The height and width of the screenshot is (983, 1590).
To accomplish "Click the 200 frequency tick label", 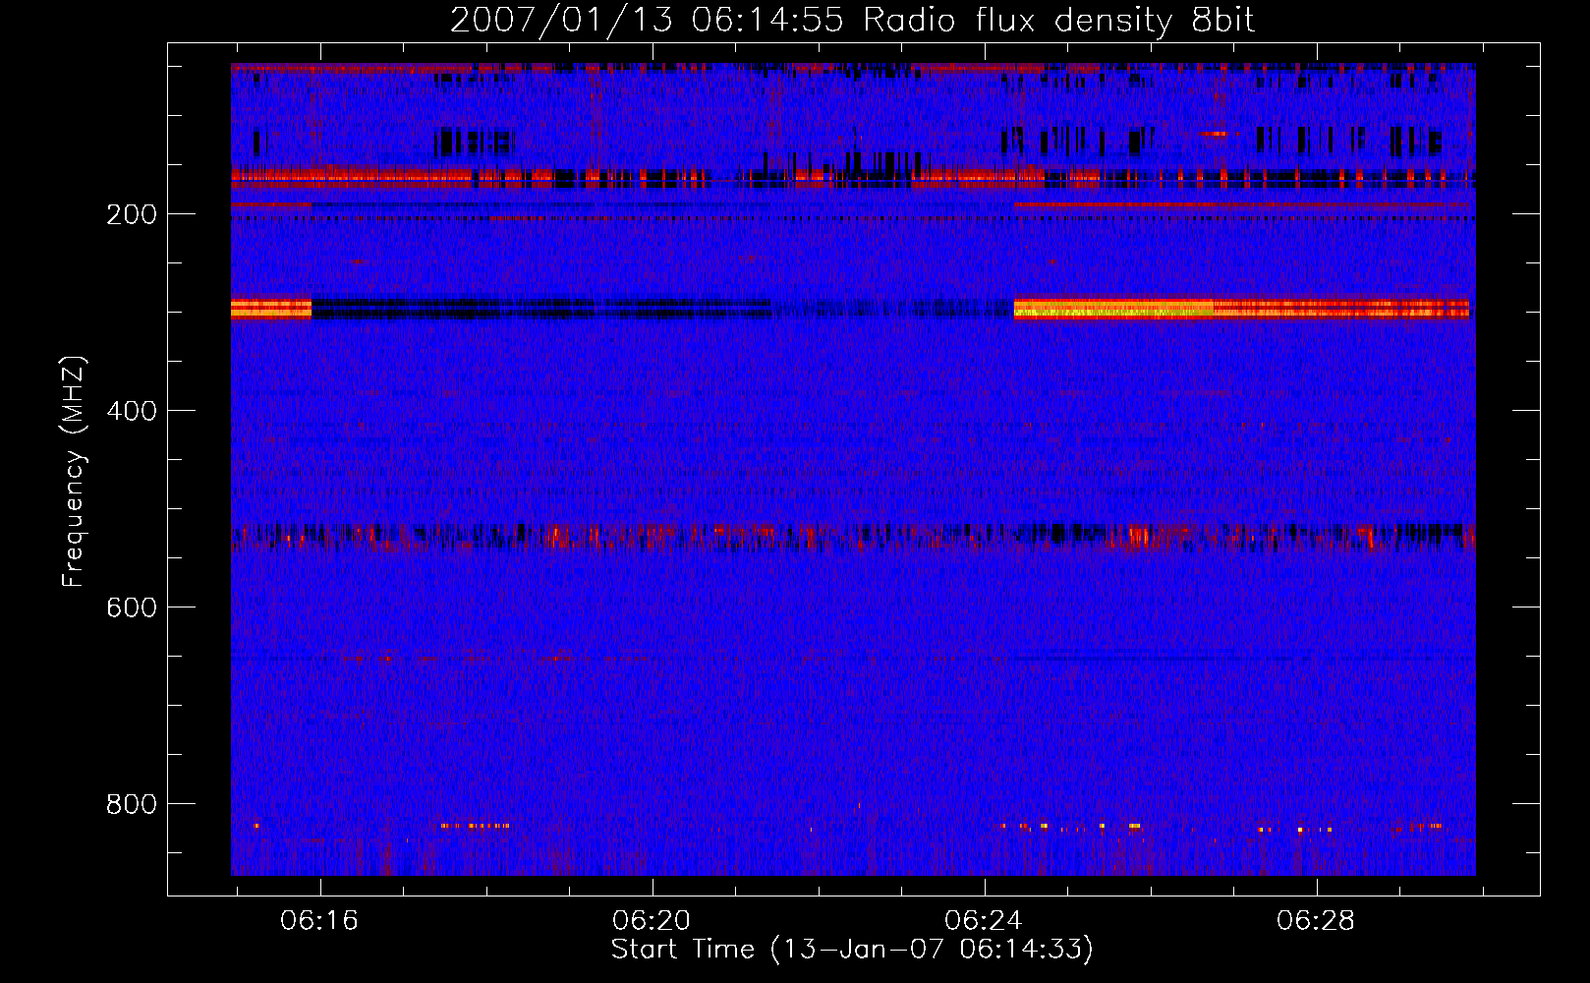I will pos(132,214).
